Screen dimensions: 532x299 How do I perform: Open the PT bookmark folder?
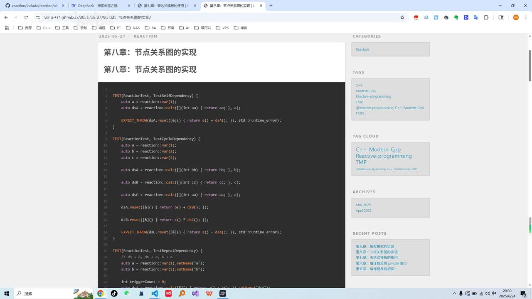116,28
